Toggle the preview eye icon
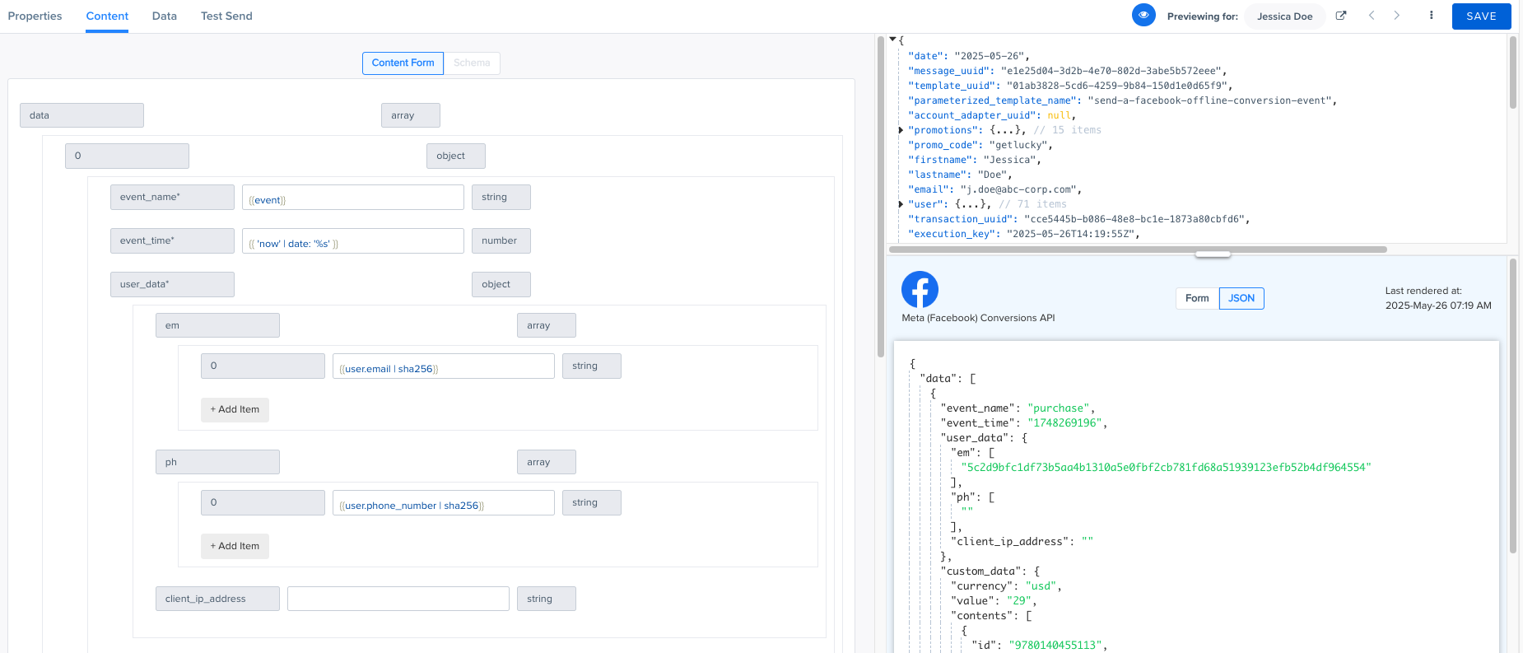1523x653 pixels. click(1143, 15)
